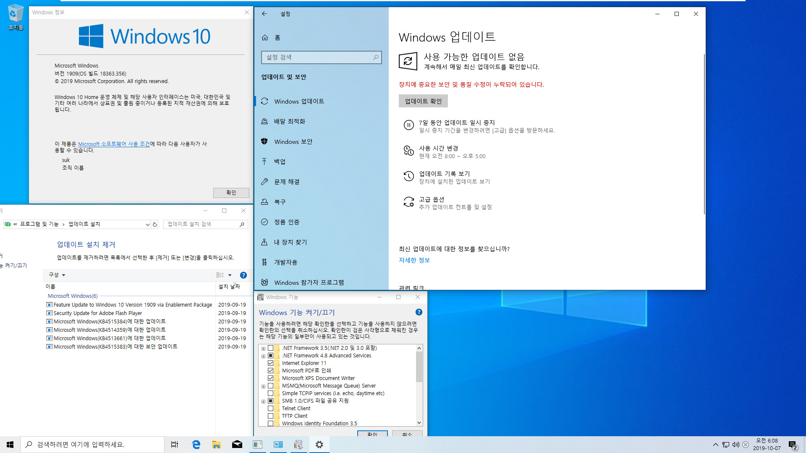
Task: Uncheck Microsoft PDF로 인쇄 feature
Action: click(271, 371)
